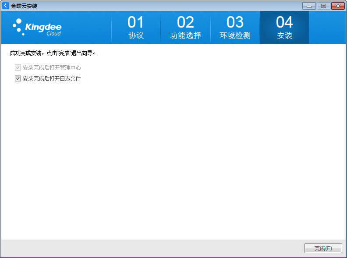Maximize the 金蝶云安装 window
347x258 pixels.
pyautogui.click(x=323, y=6)
